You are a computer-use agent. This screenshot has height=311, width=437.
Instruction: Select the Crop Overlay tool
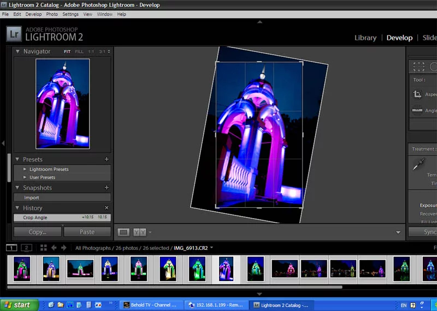[x=419, y=67]
